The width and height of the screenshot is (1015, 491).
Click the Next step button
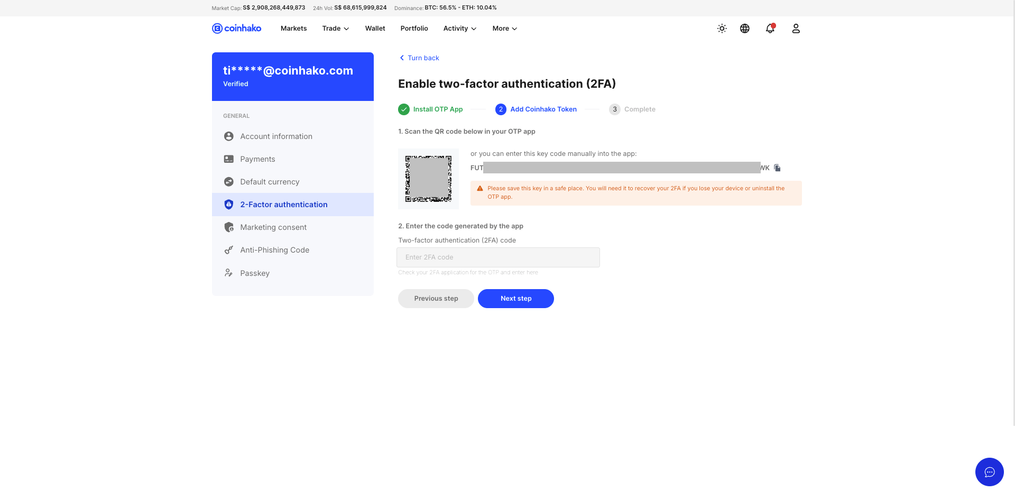[516, 299]
